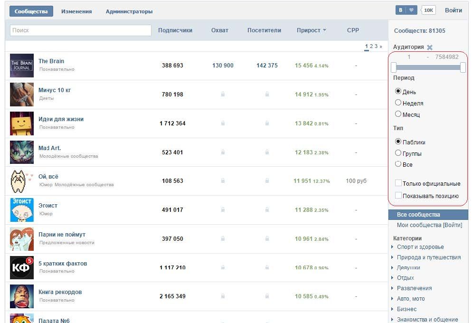Viewport: 472px width, 323px height.
Task: Go to page 2 of results
Action: pyautogui.click(x=371, y=46)
